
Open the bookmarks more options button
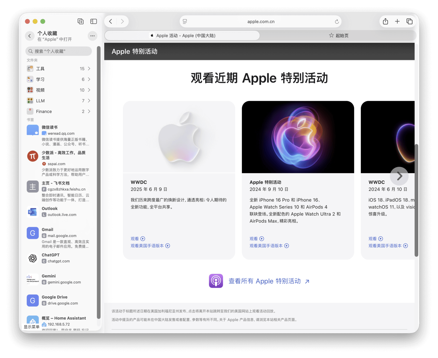pyautogui.click(x=92, y=36)
